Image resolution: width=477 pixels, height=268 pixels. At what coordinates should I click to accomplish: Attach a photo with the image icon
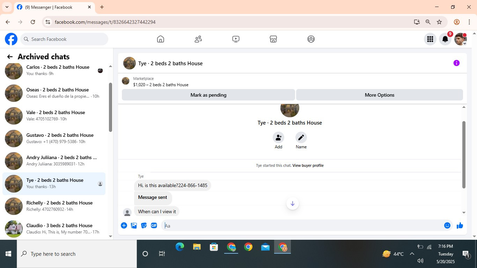[x=134, y=225]
